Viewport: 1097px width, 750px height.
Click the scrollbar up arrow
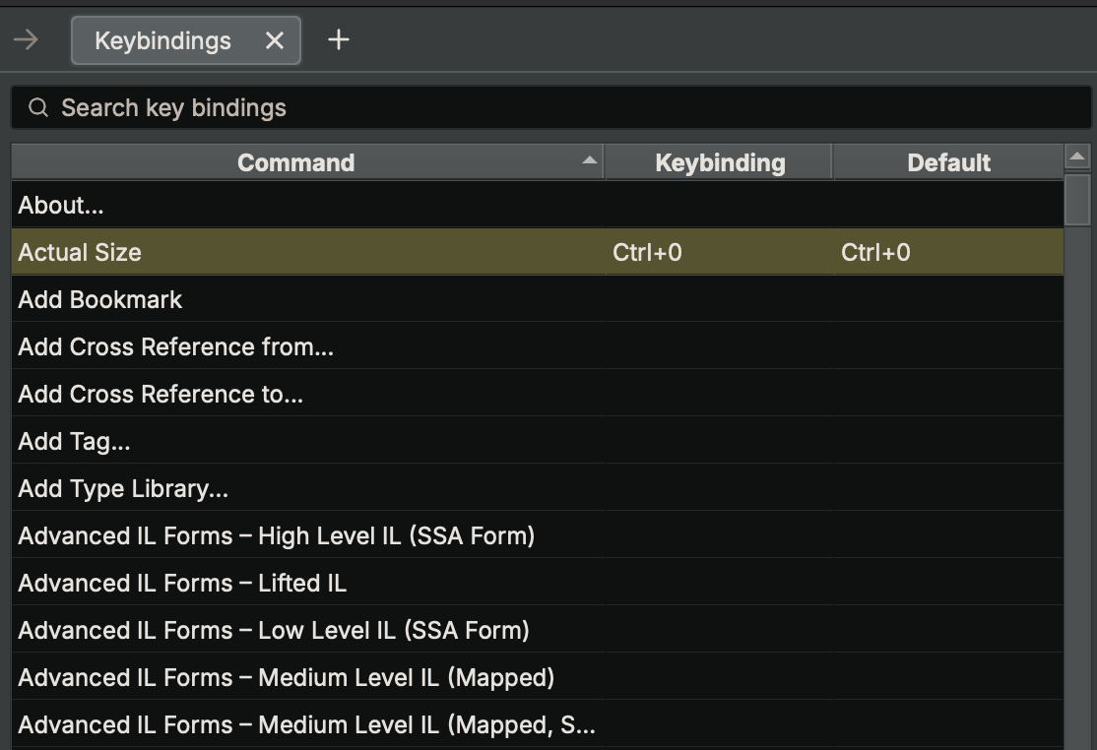coord(1077,156)
